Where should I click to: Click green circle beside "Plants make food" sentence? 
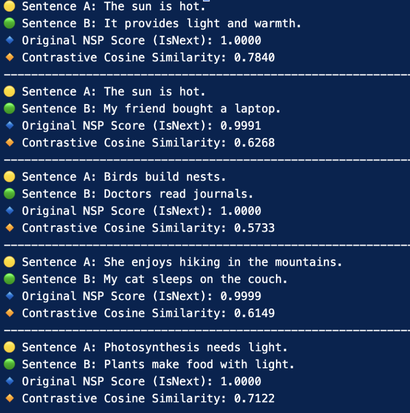9,364
